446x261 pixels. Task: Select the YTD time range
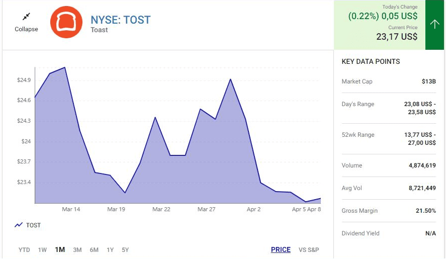[24, 249]
